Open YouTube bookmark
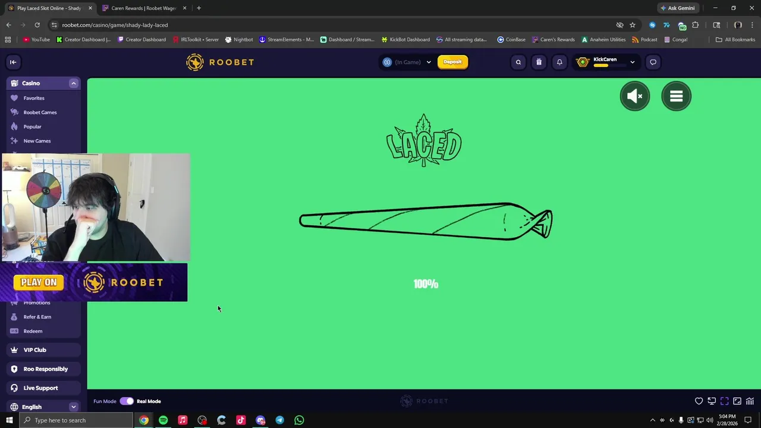The width and height of the screenshot is (761, 428). point(36,40)
